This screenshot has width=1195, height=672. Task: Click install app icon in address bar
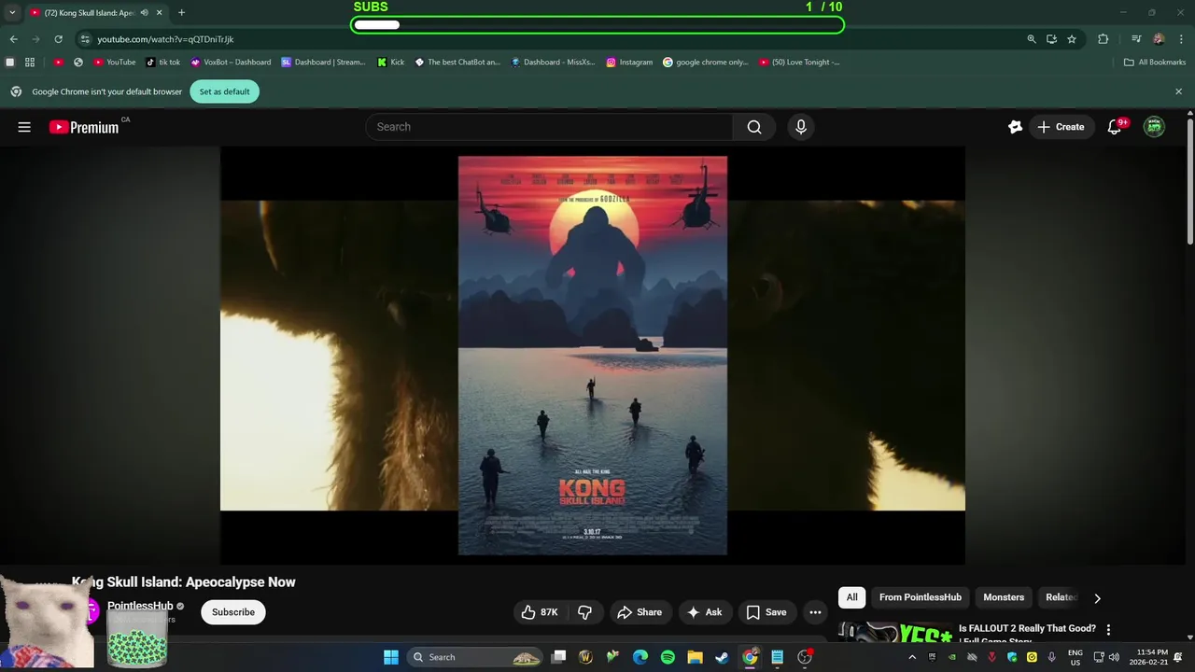1051,39
